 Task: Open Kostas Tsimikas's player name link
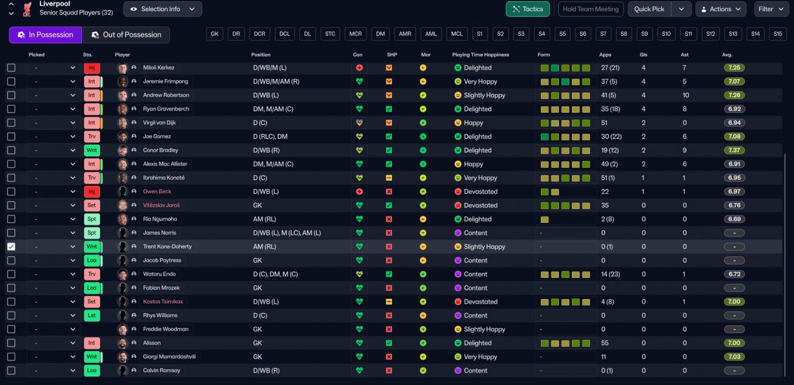click(x=164, y=301)
